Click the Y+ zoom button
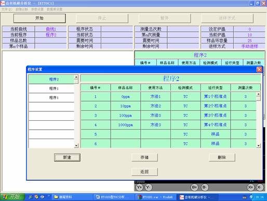The height and width of the screenshot is (201, 267). coord(139,187)
